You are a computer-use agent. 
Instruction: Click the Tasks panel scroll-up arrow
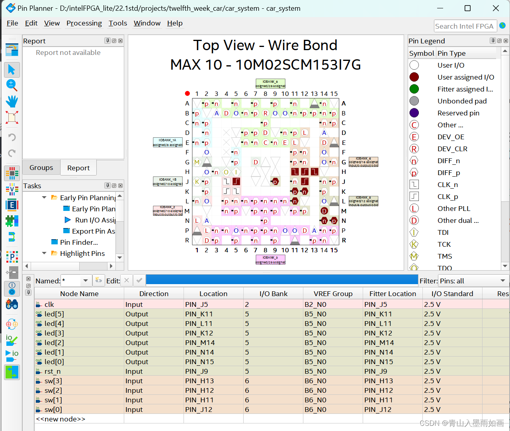[x=120, y=196]
